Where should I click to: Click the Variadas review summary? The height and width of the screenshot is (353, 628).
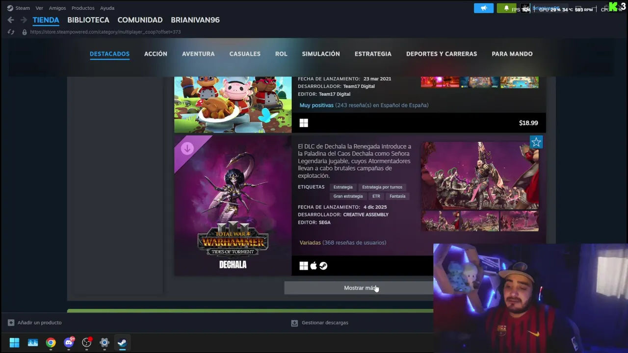310,243
